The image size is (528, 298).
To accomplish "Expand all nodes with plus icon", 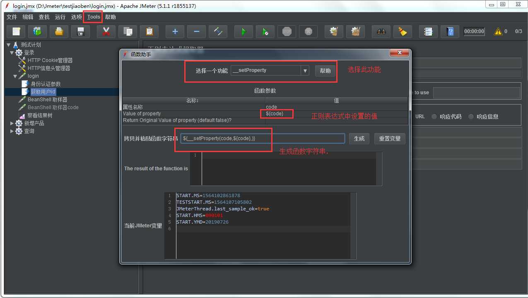I will point(175,31).
